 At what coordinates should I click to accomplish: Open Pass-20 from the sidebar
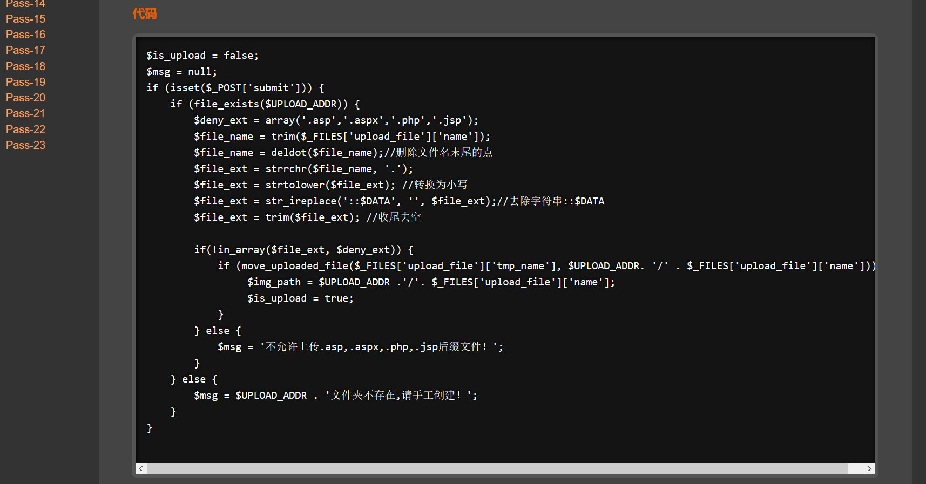pos(25,98)
